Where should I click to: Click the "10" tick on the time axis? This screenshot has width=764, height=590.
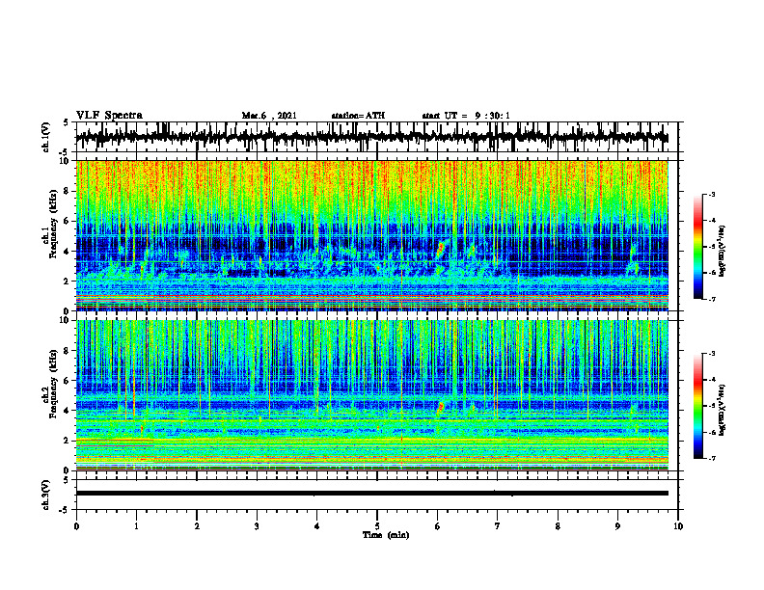[678, 526]
